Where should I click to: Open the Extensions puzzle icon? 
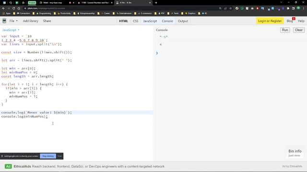(288, 9)
